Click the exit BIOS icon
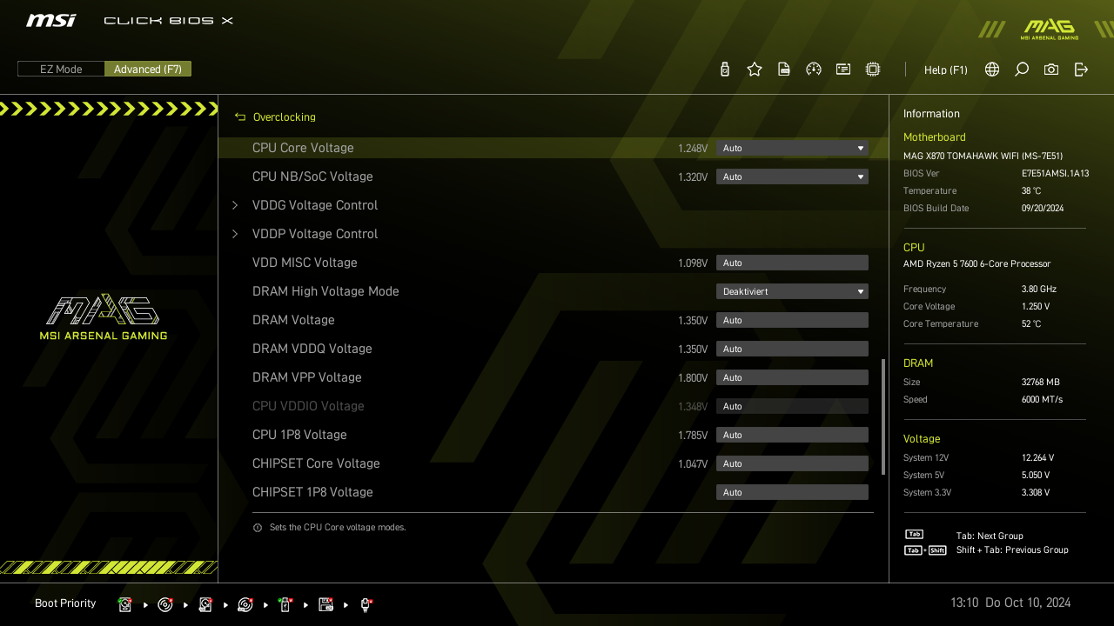 [1081, 70]
